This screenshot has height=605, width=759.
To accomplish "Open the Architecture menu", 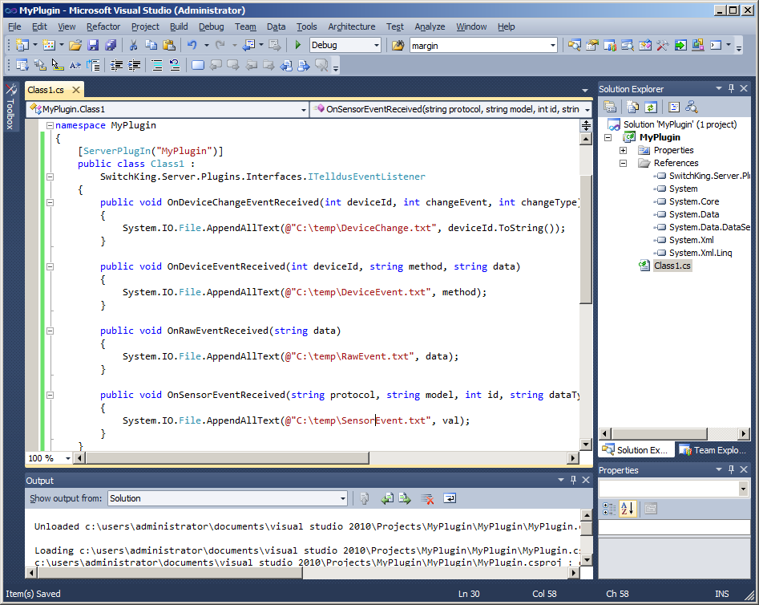I will pyautogui.click(x=351, y=26).
